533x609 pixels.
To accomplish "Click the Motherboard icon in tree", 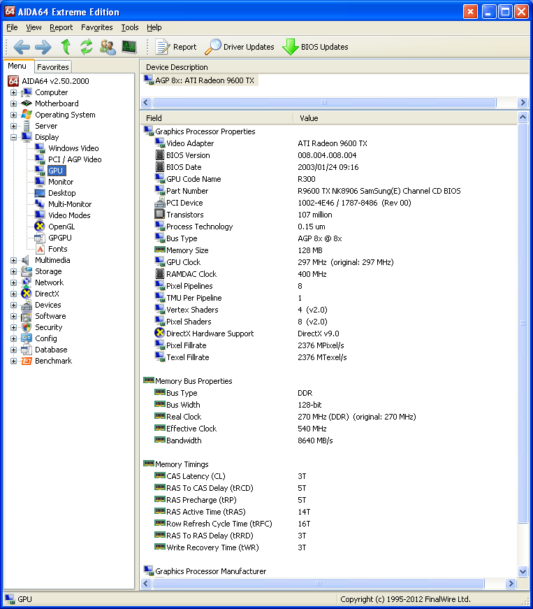I will click(x=27, y=103).
